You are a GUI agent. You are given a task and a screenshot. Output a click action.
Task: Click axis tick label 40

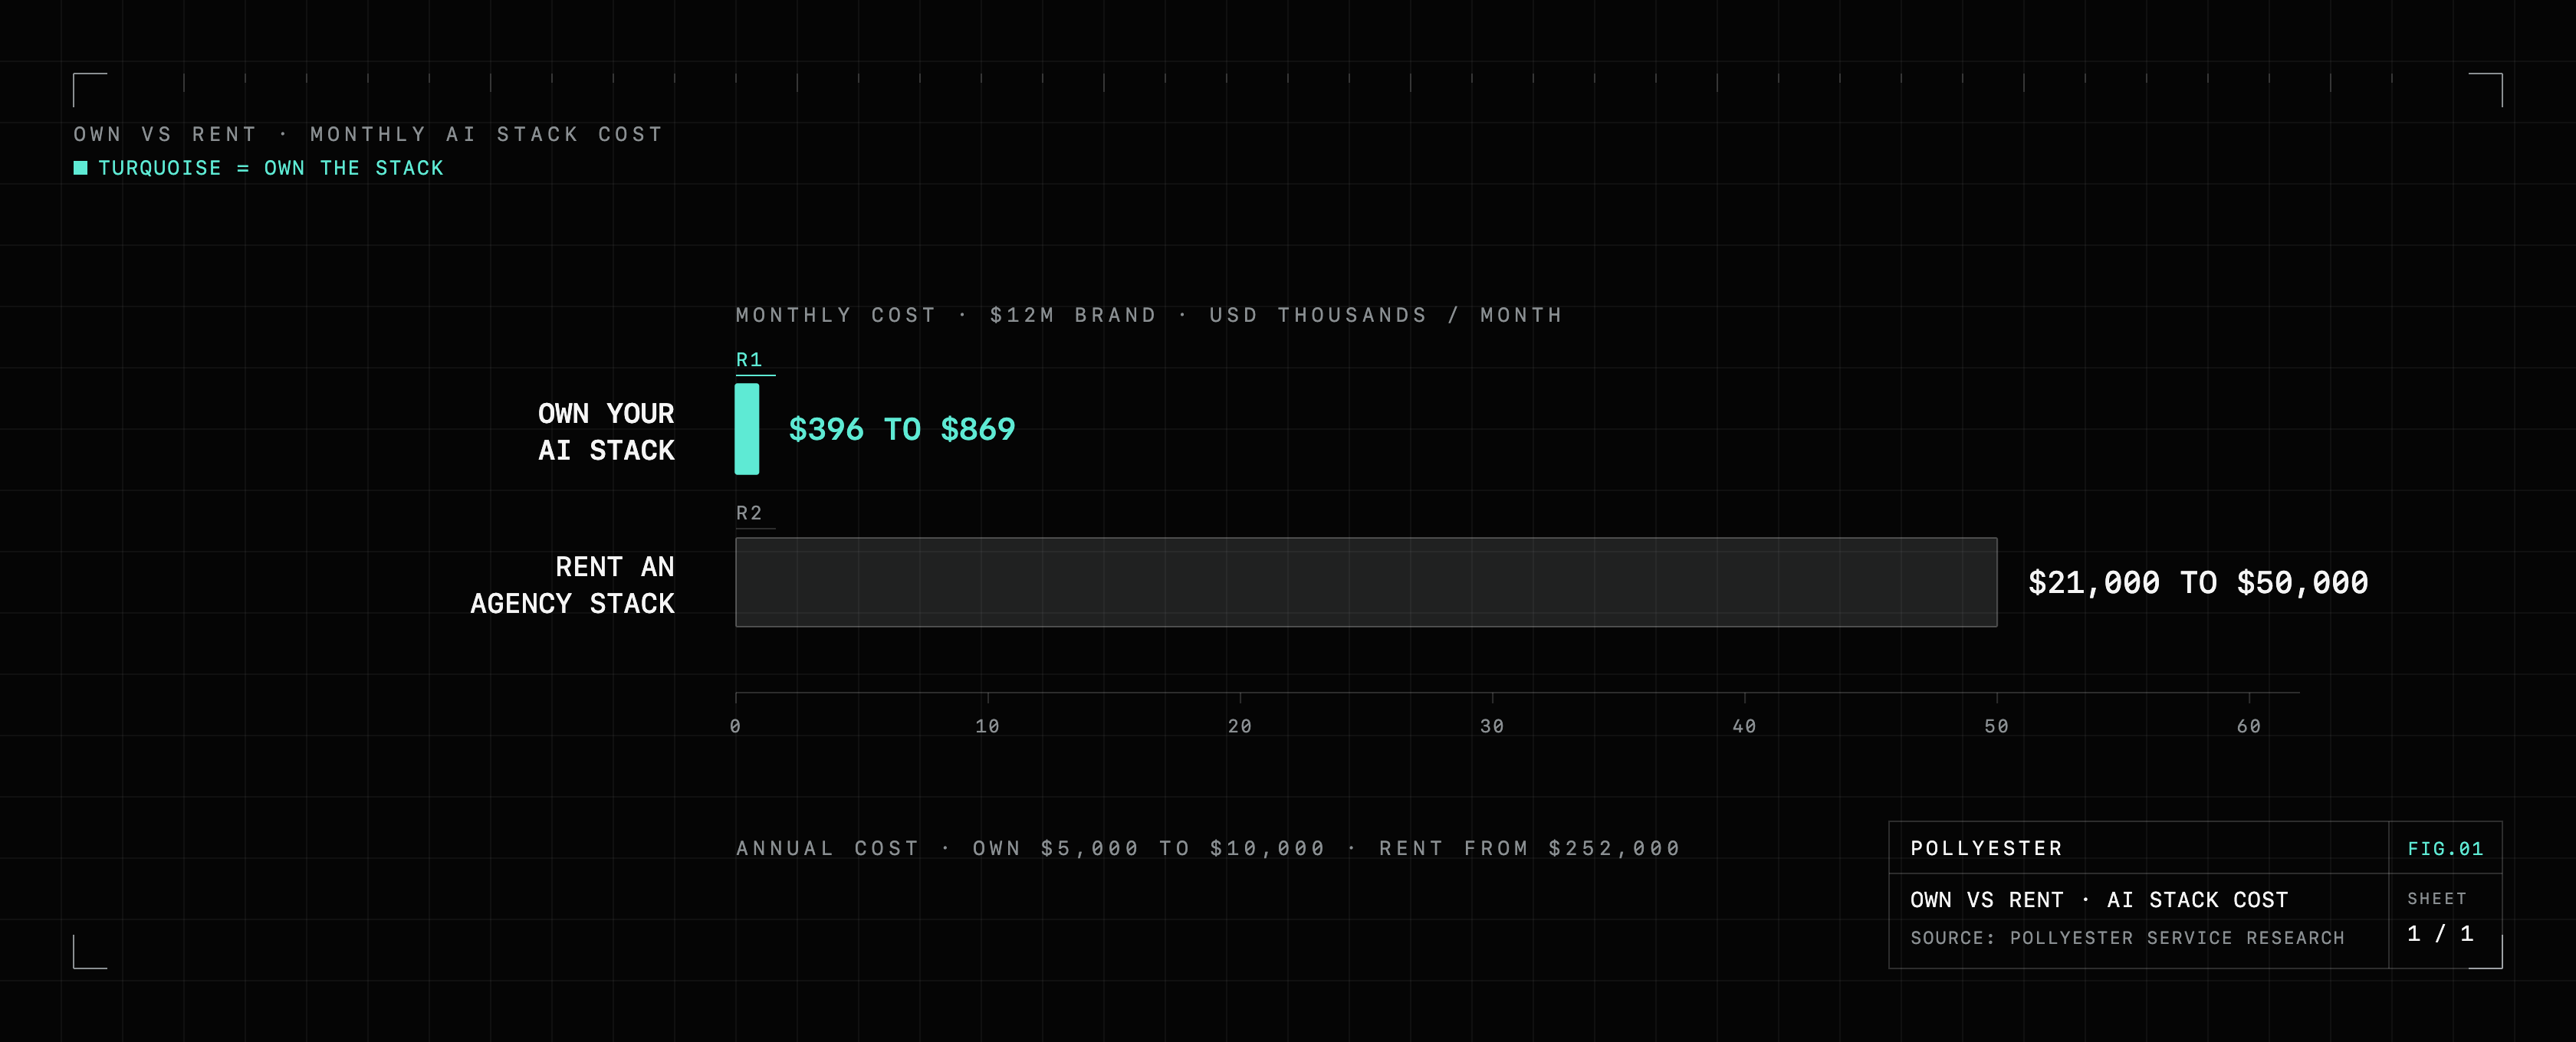(x=1745, y=726)
